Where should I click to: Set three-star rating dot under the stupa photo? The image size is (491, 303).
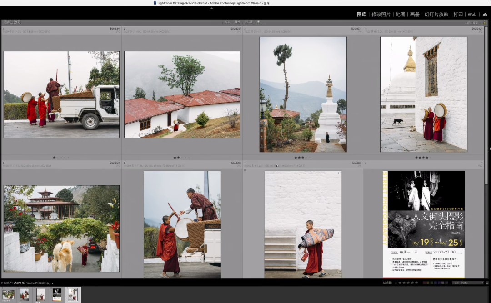(x=303, y=158)
